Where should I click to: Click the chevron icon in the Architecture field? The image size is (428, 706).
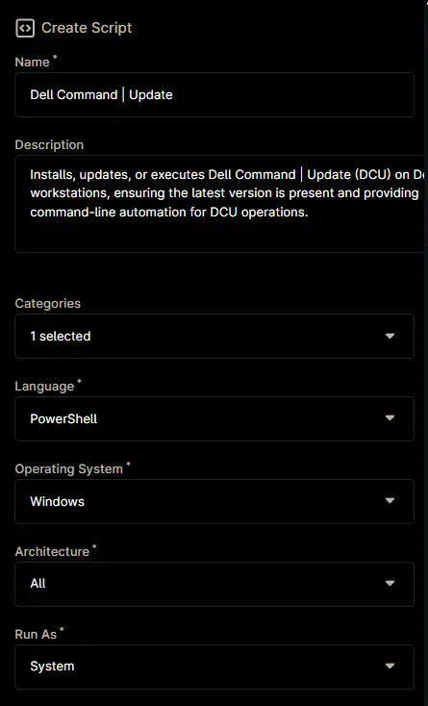coord(390,584)
